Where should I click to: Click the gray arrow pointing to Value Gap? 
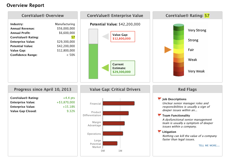pos(106,36)
